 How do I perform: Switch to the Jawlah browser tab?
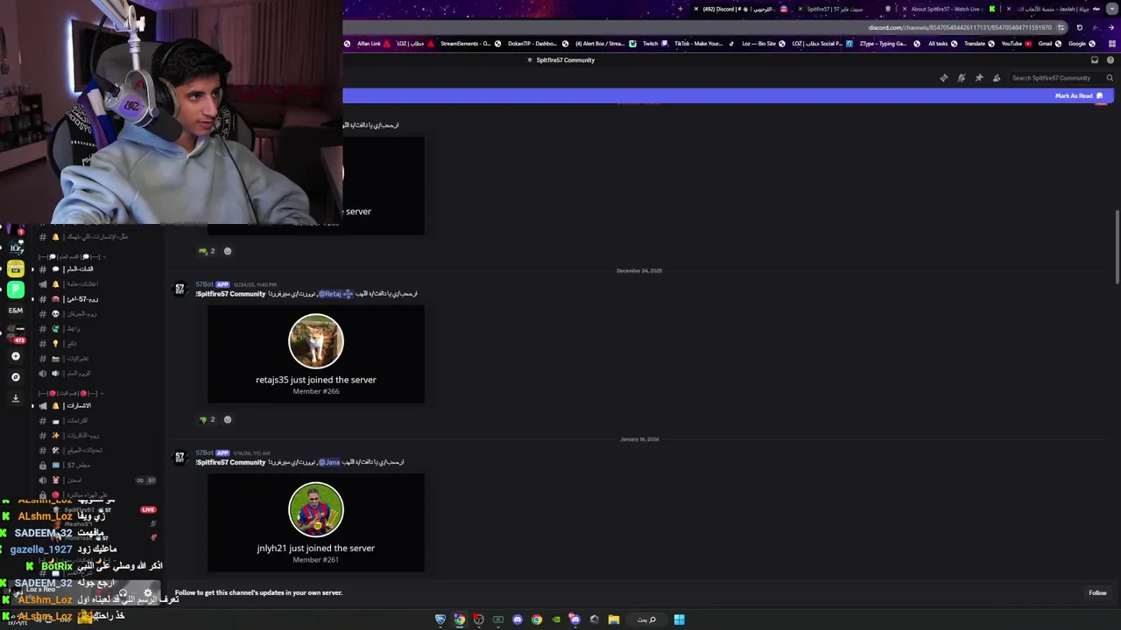(1053, 9)
